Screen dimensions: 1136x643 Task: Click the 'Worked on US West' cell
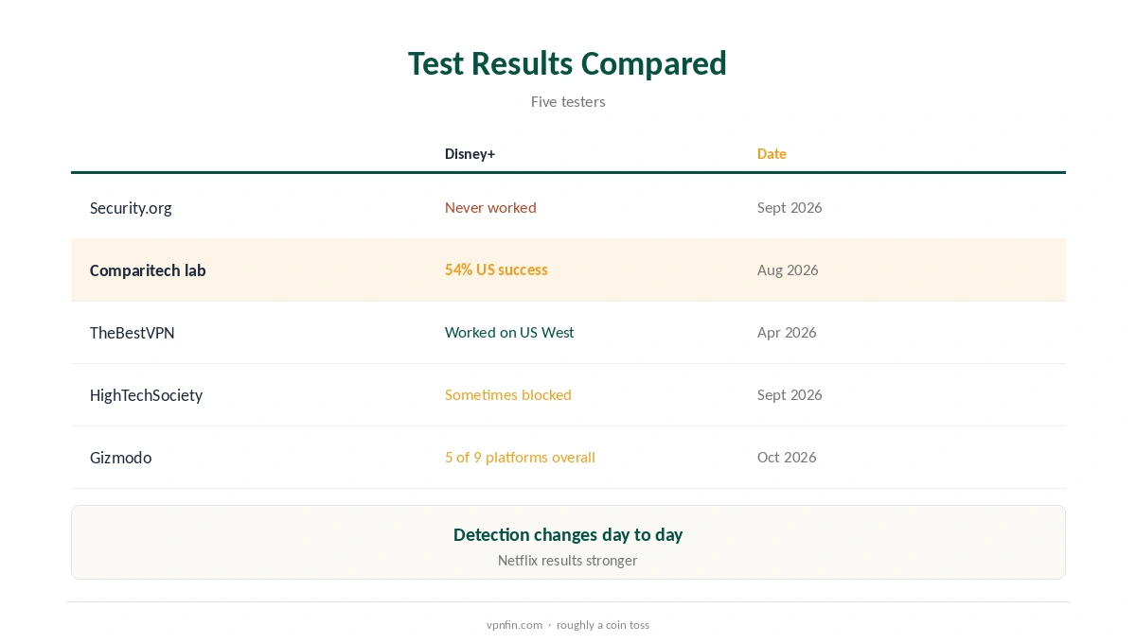[x=509, y=333]
